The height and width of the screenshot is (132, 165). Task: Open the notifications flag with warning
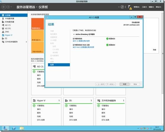[130, 7]
